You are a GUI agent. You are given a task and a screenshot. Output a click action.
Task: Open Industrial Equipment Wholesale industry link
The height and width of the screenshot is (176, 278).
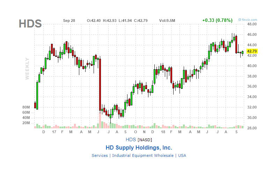coord(143,155)
